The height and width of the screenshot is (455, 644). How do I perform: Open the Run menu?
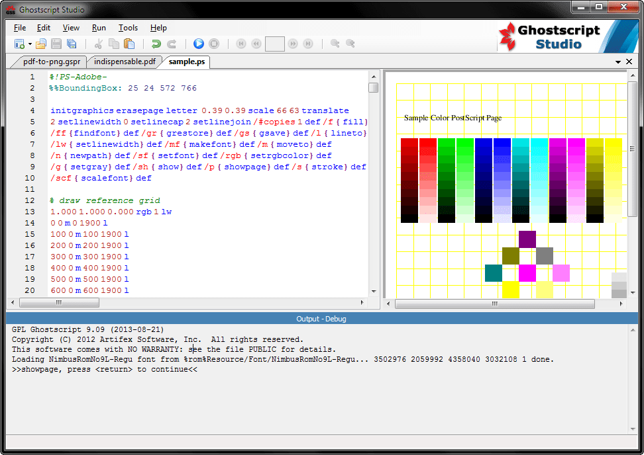coord(99,28)
